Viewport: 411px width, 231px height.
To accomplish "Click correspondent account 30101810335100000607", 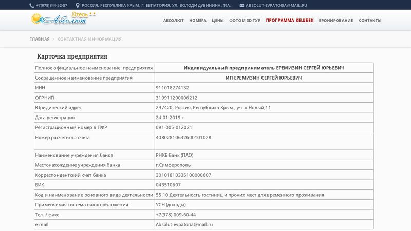I will [183, 175].
